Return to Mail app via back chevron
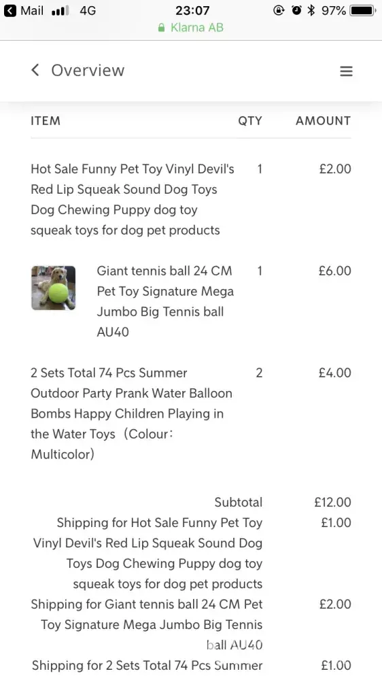 coord(10,10)
